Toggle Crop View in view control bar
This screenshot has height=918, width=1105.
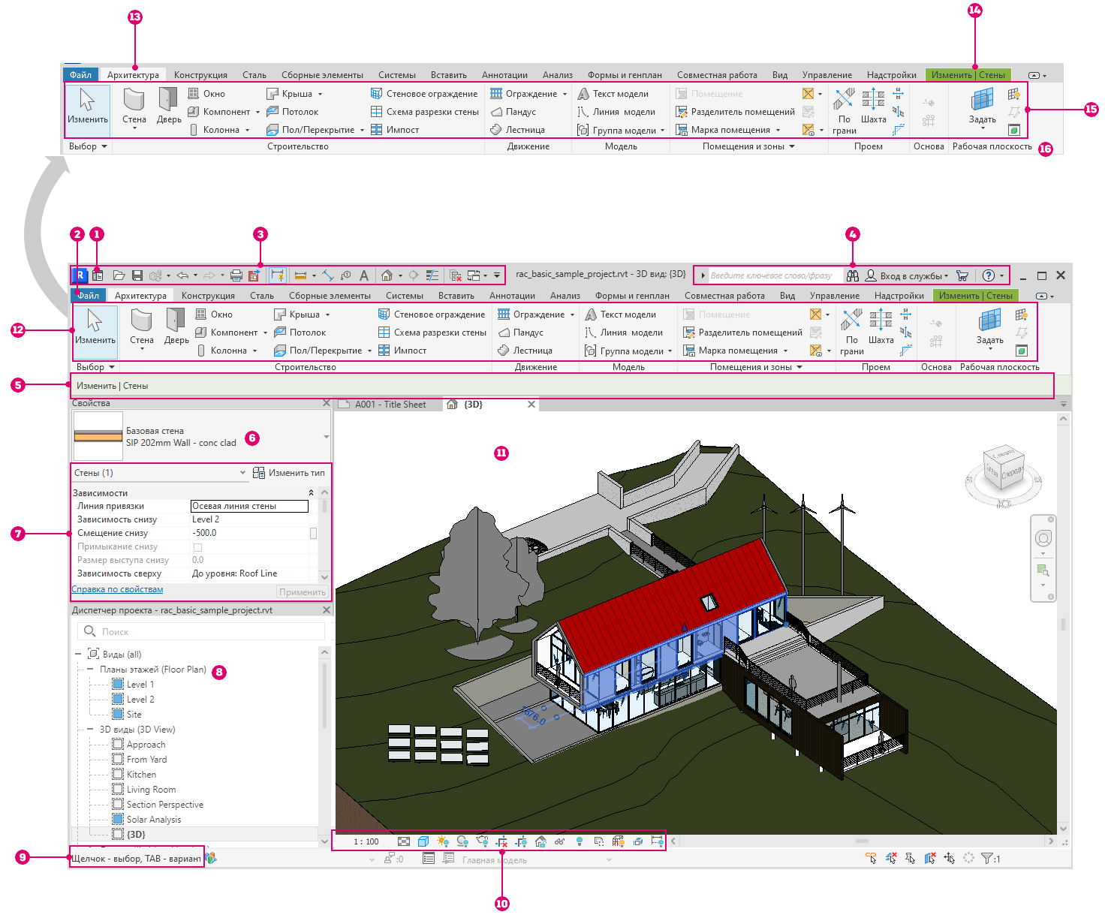(502, 841)
